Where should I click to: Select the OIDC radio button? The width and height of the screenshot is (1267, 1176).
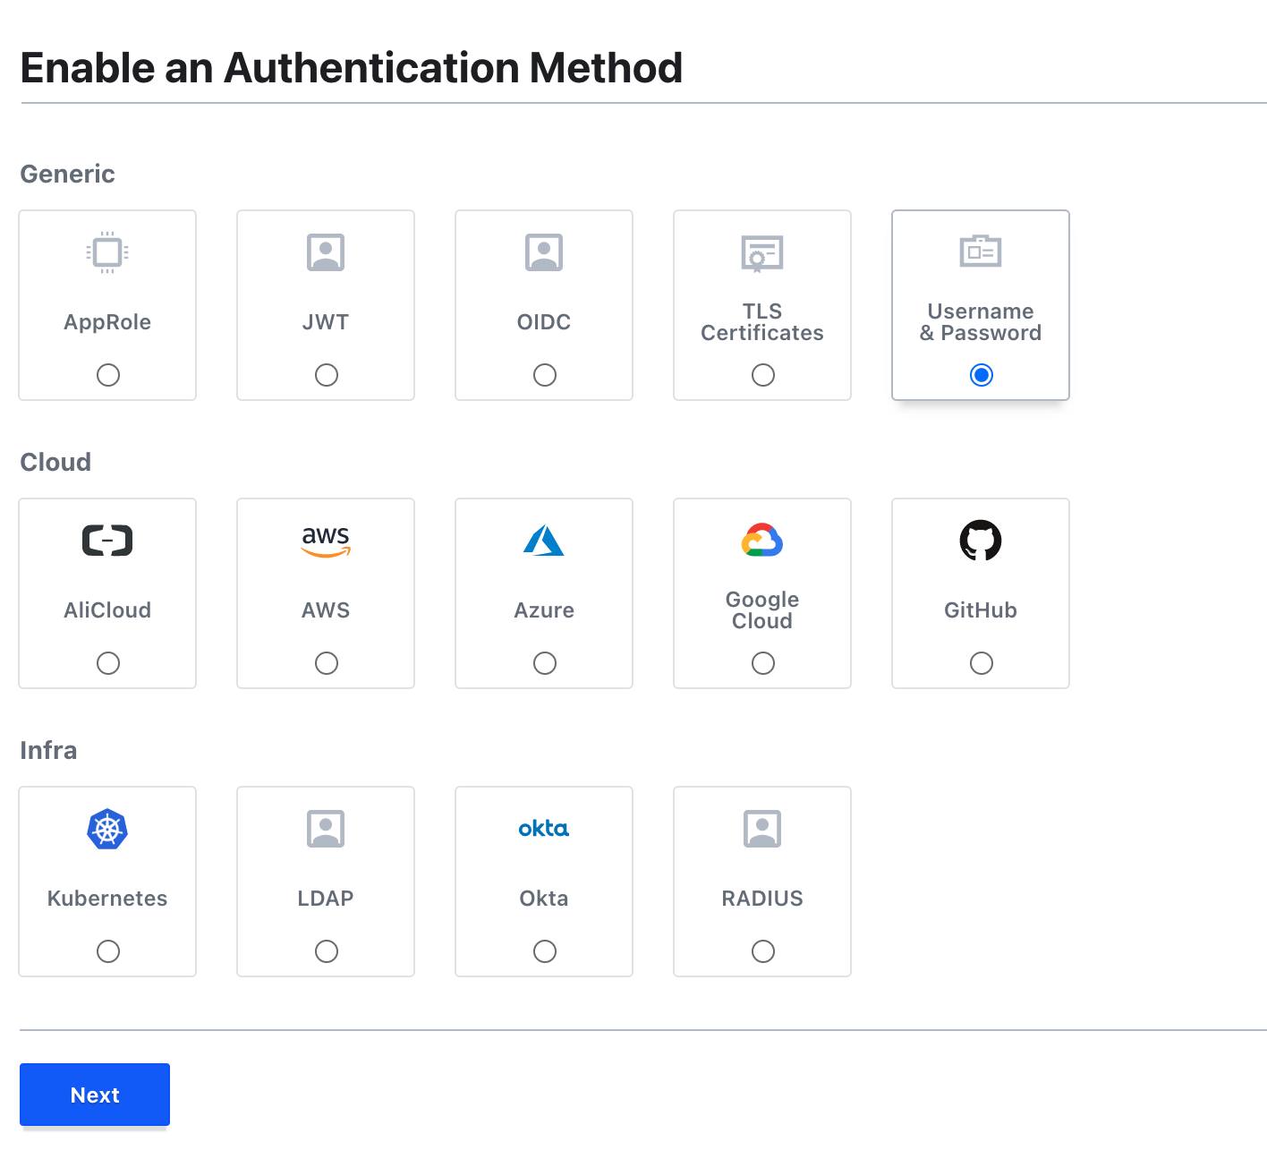coord(544,375)
